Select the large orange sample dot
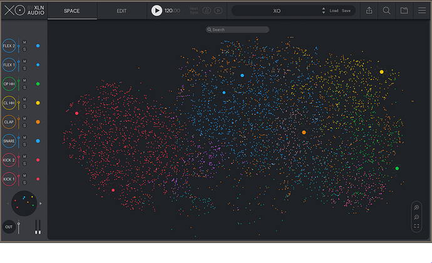The height and width of the screenshot is (263, 432). coord(304,132)
